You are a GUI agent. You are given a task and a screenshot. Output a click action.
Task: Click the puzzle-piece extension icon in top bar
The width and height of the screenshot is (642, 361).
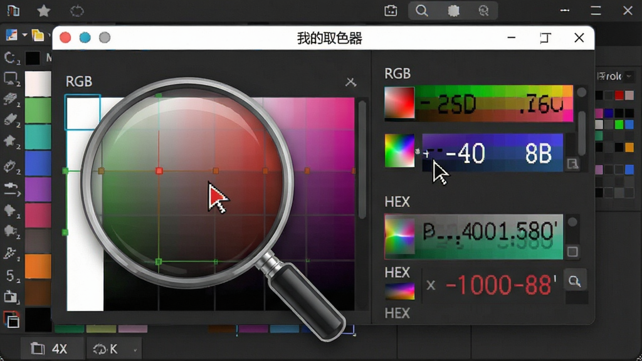(x=453, y=11)
